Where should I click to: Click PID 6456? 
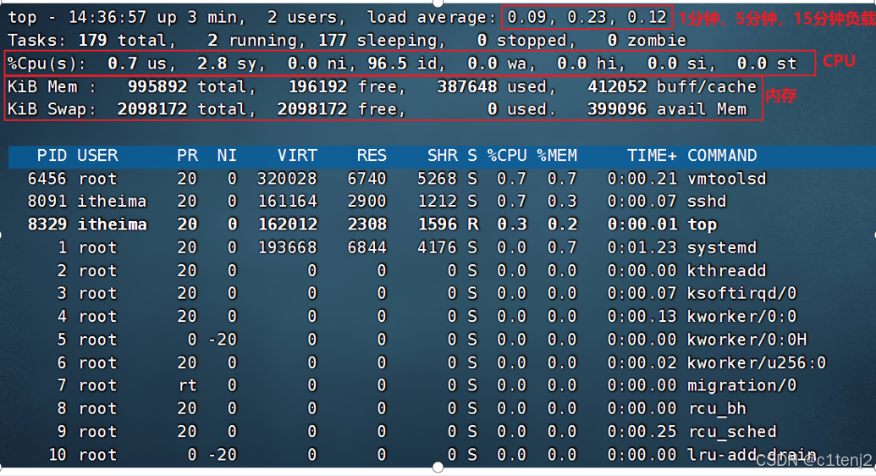pyautogui.click(x=47, y=179)
